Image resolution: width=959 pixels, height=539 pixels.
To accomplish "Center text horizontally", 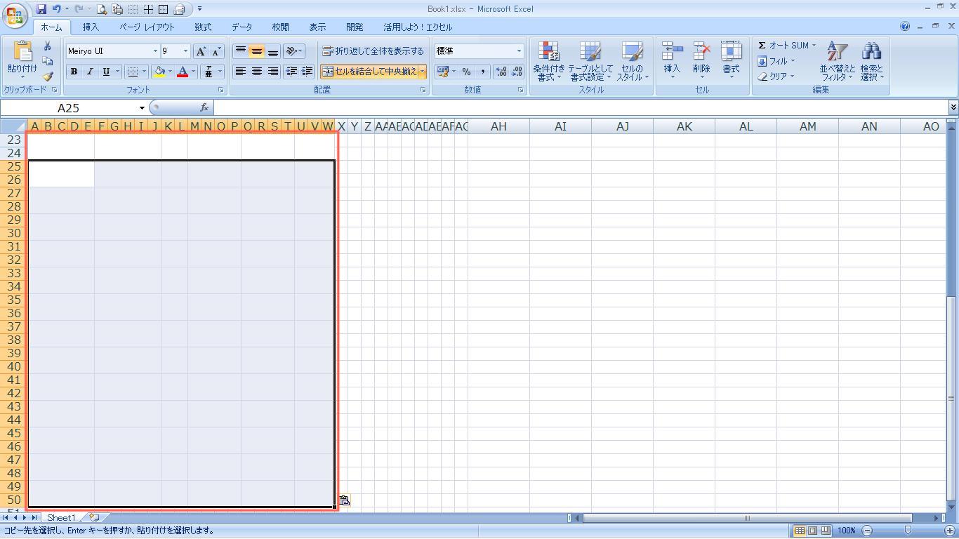I will 256,72.
